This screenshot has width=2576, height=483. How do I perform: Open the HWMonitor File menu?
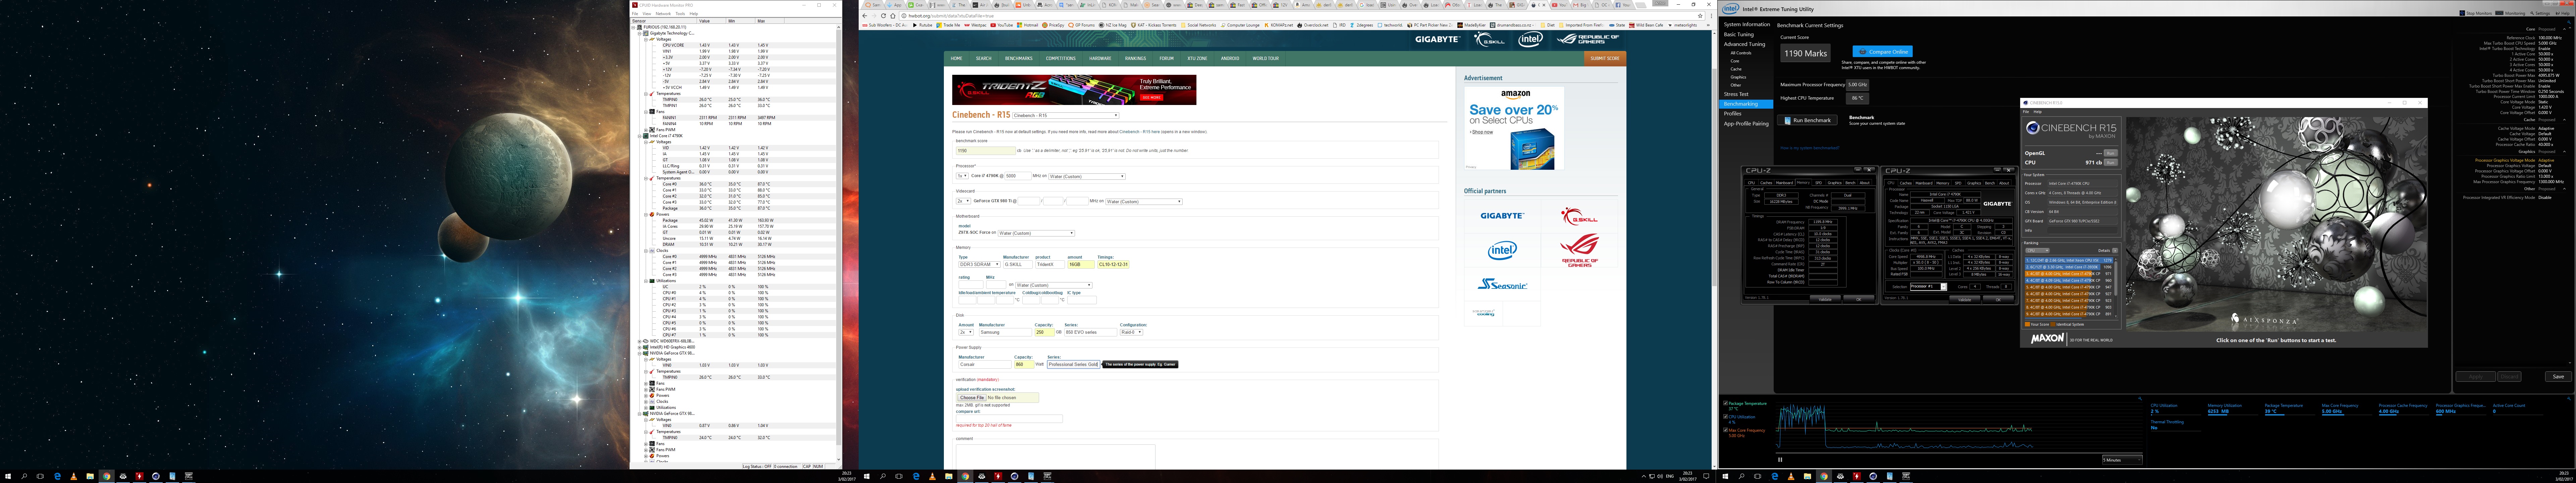[635, 14]
